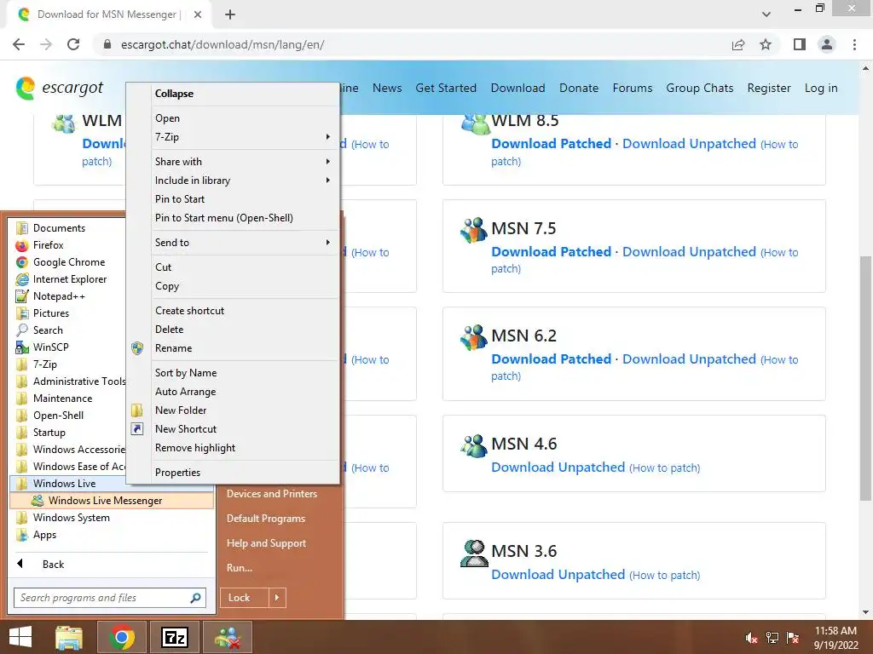
Task: Open the Chrome profile avatar
Action: click(x=827, y=44)
